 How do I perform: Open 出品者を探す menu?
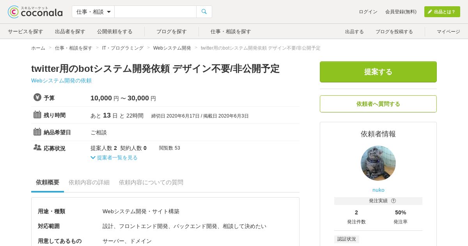pyautogui.click(x=70, y=32)
